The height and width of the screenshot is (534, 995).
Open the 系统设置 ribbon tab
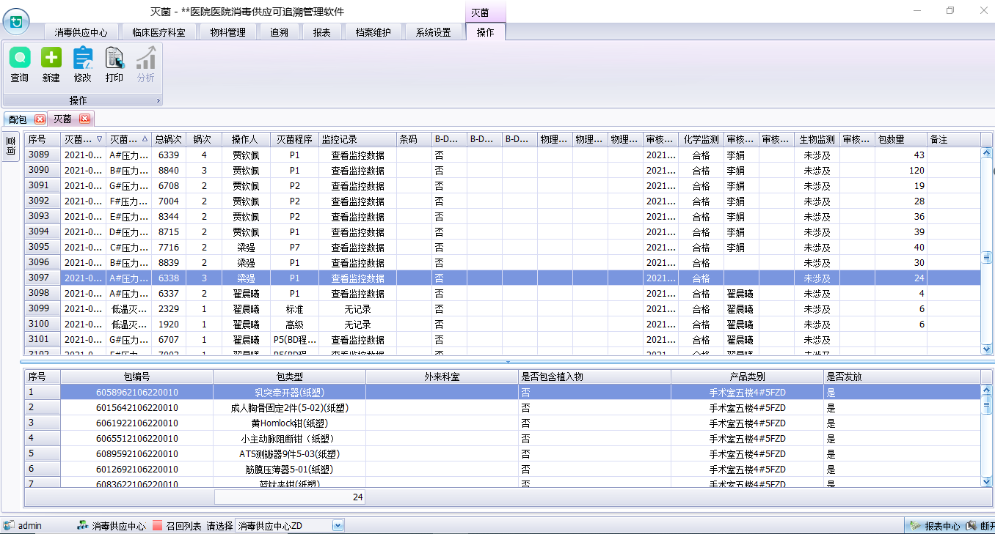click(x=433, y=32)
